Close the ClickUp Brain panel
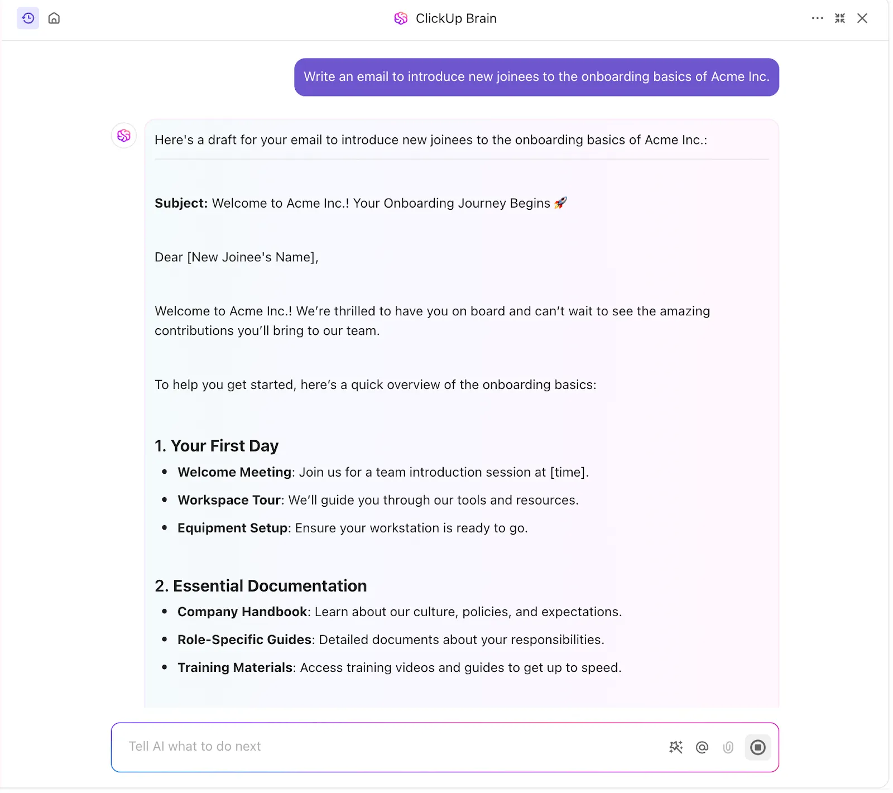The height and width of the screenshot is (793, 893). click(862, 18)
